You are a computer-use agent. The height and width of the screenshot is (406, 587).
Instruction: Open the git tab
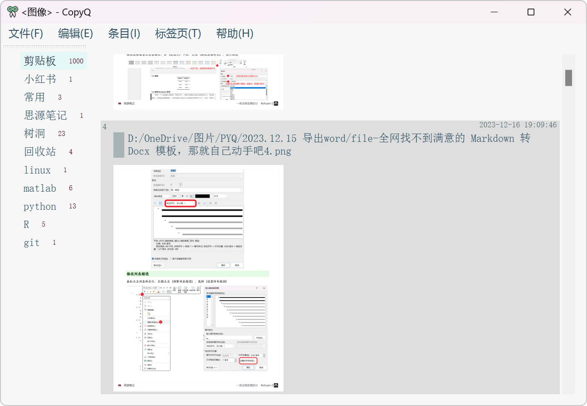[31, 242]
